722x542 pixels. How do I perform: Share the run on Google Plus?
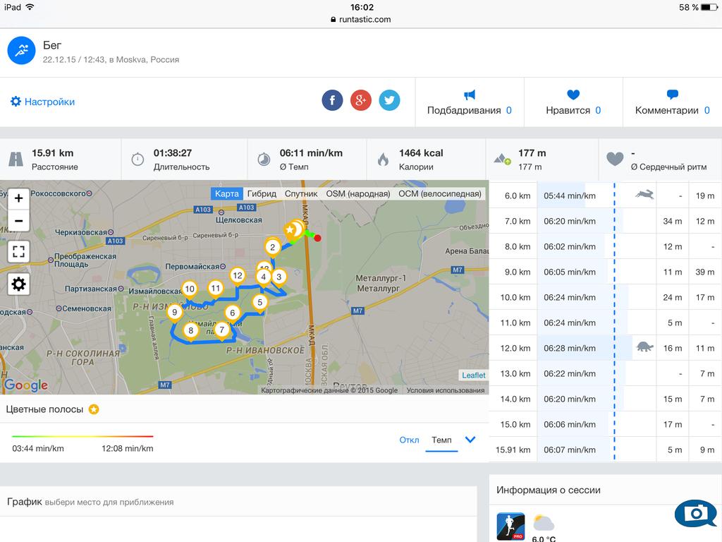pos(361,100)
